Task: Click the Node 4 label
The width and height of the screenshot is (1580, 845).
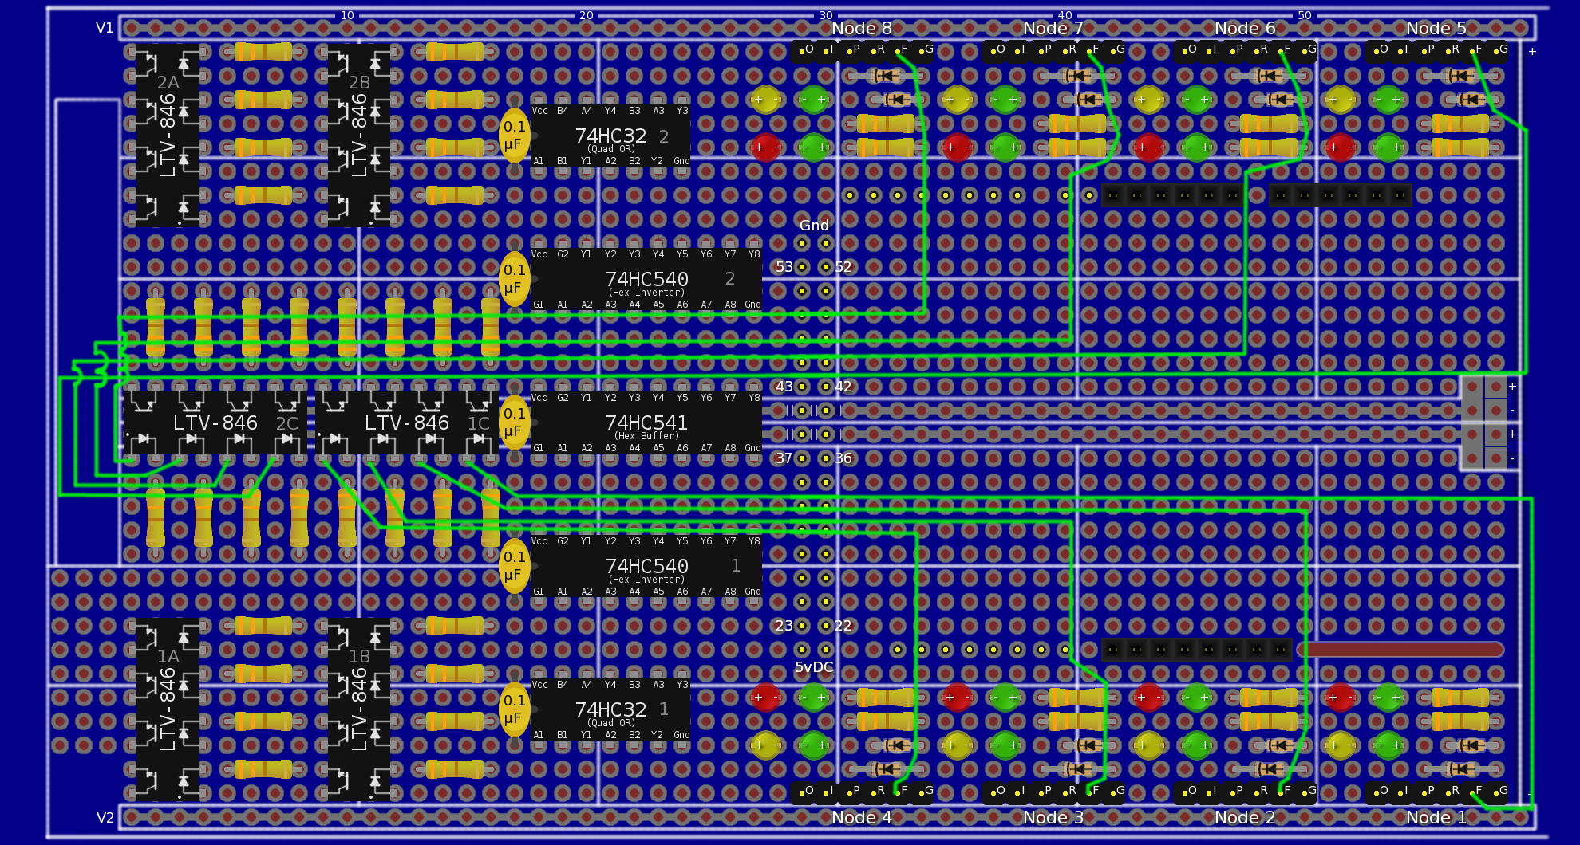Action: tap(861, 817)
